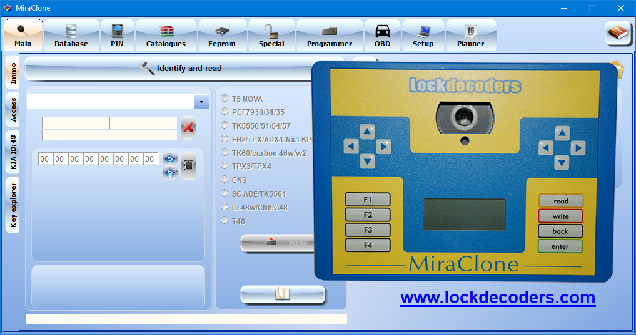Open the KIA ID:48 side tab

(x=12, y=152)
